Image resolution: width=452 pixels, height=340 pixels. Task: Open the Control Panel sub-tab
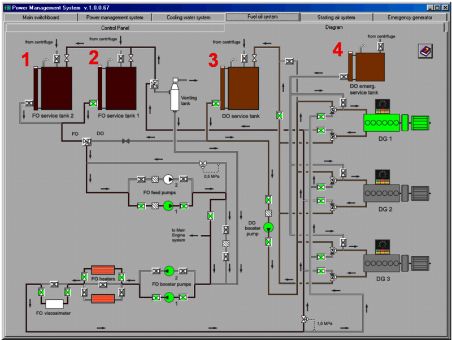coord(115,28)
